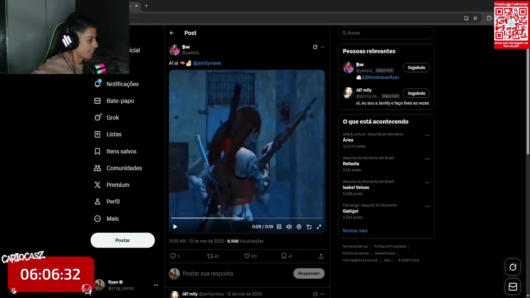Close the browser tab
530x298 pixels.
pos(136,6)
